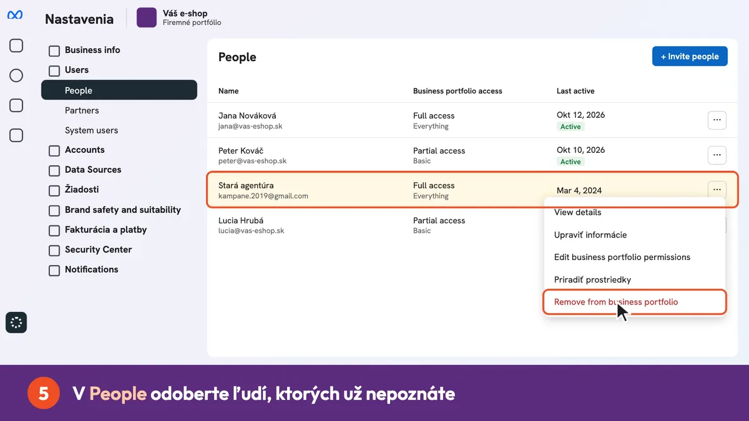Click Peter Kováč's name

pos(241,150)
